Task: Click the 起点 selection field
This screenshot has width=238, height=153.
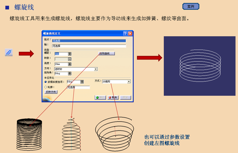Action: [x=89, y=41]
